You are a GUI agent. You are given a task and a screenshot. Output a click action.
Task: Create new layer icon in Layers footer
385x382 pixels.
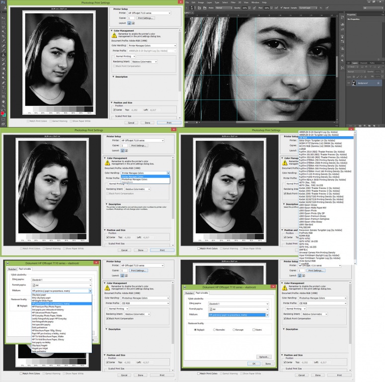pos(374,126)
